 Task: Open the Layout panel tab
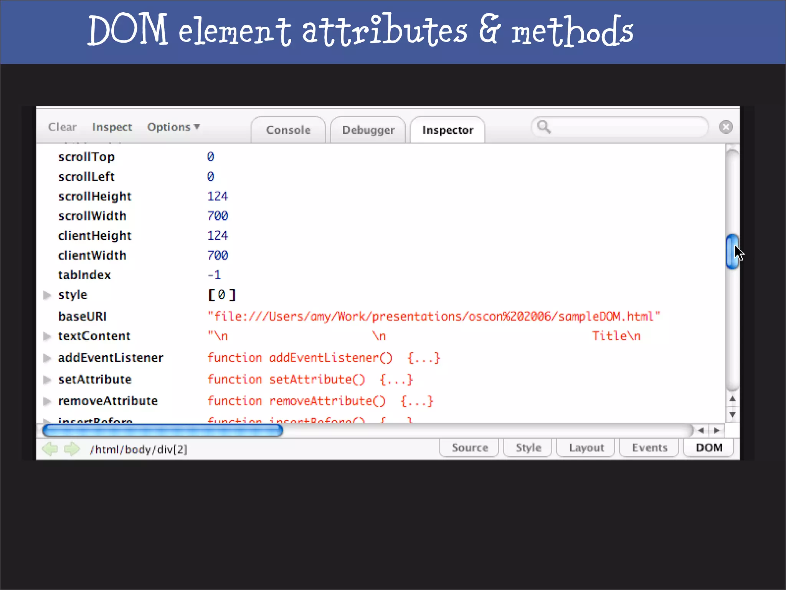[586, 448]
